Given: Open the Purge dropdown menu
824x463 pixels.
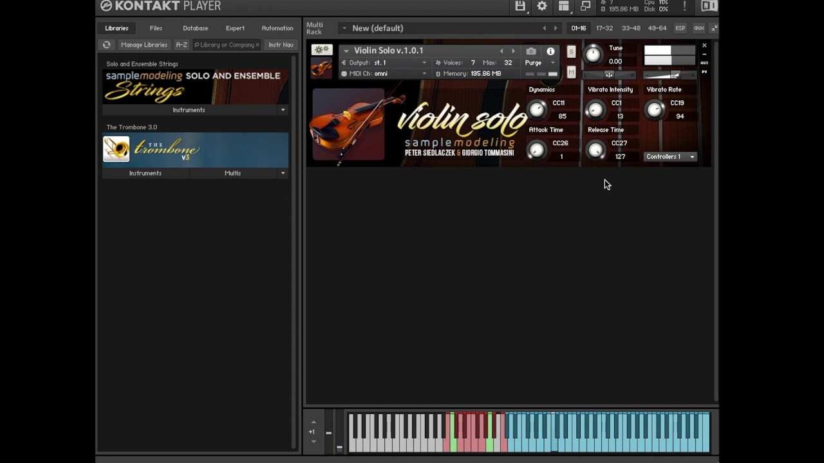Looking at the screenshot, I should (x=539, y=63).
